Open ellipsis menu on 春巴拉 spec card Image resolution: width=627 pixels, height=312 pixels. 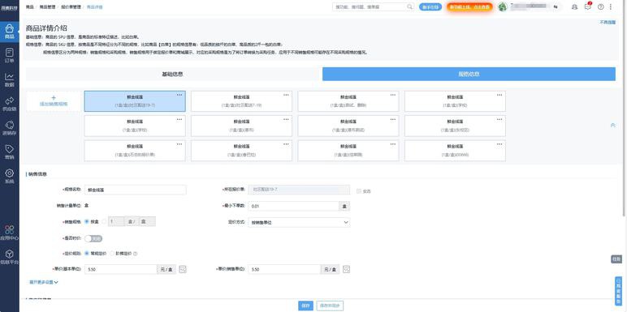click(x=287, y=144)
